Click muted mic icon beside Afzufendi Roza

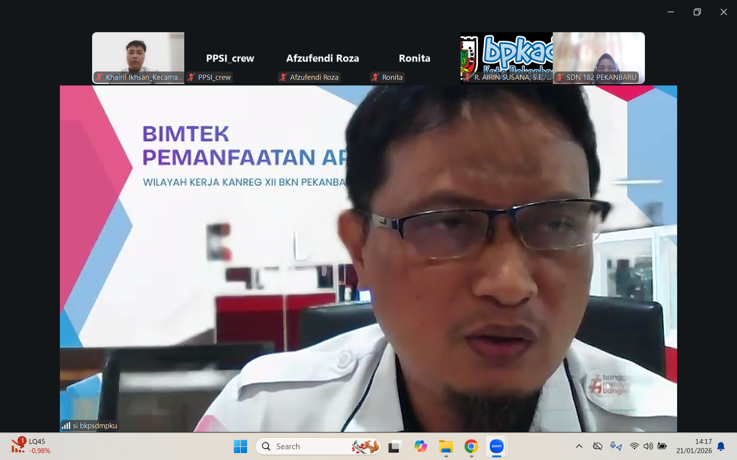283,77
